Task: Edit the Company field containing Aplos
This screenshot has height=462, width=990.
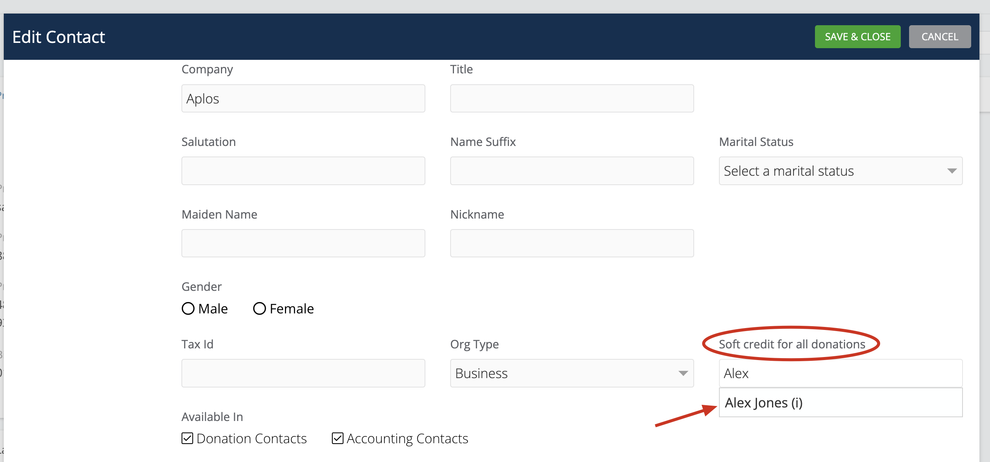Action: [x=303, y=99]
